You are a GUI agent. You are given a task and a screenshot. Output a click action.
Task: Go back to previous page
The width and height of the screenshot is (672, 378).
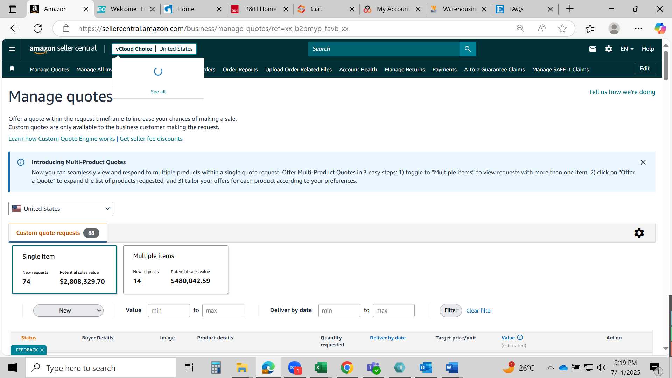pos(15,28)
